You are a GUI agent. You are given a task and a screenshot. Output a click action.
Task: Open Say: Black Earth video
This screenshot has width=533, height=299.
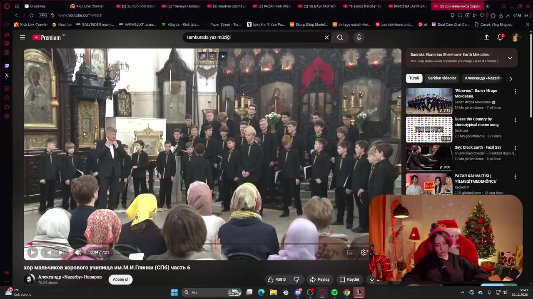(429, 158)
